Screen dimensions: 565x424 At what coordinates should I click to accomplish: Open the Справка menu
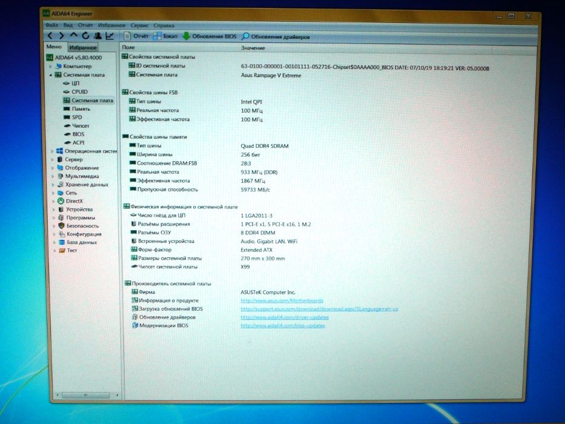164,25
